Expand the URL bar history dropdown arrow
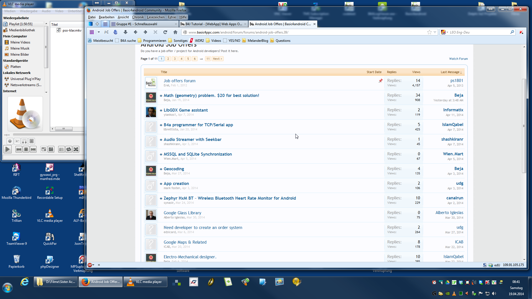The height and width of the screenshot is (299, 532). [x=435, y=32]
